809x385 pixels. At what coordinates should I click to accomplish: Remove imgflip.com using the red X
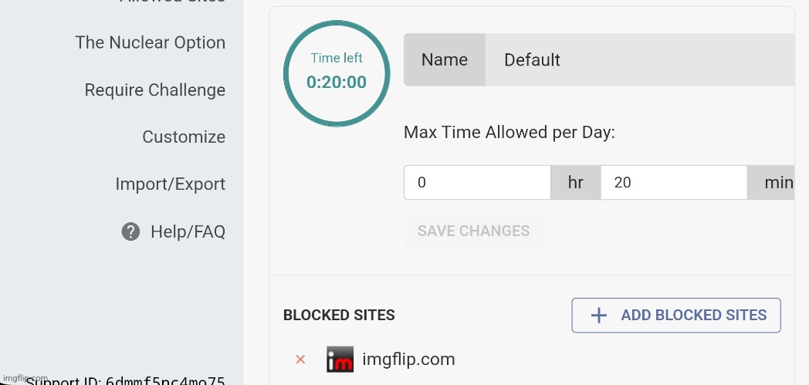(301, 360)
